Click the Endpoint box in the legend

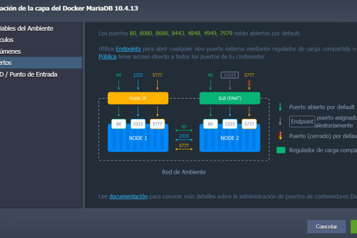coord(302,121)
